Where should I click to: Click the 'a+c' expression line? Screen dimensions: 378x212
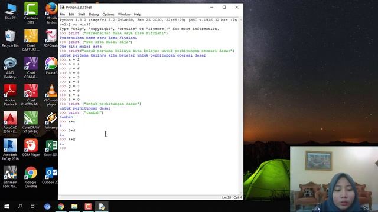[x=71, y=122]
